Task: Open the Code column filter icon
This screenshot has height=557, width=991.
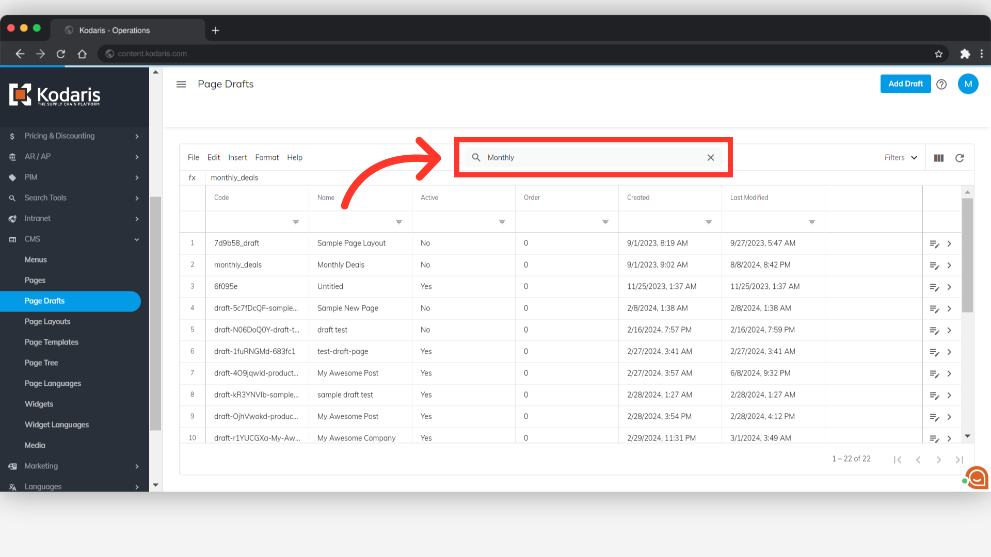Action: [x=296, y=222]
